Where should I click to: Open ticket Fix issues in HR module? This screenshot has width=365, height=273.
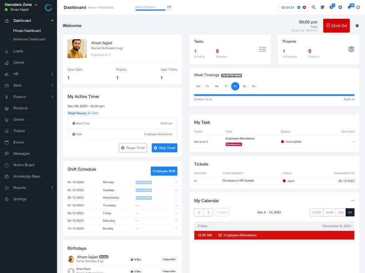pos(238,181)
